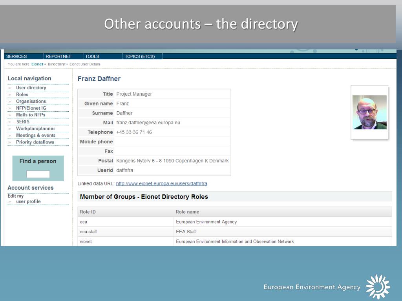Go to Directory breadcrumb link
Image resolution: width=402 pixels, height=301 pixels.
(56, 64)
